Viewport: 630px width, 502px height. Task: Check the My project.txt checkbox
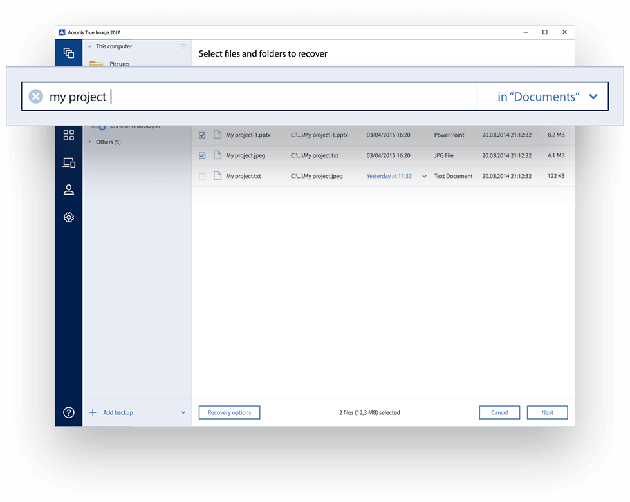pyautogui.click(x=202, y=176)
